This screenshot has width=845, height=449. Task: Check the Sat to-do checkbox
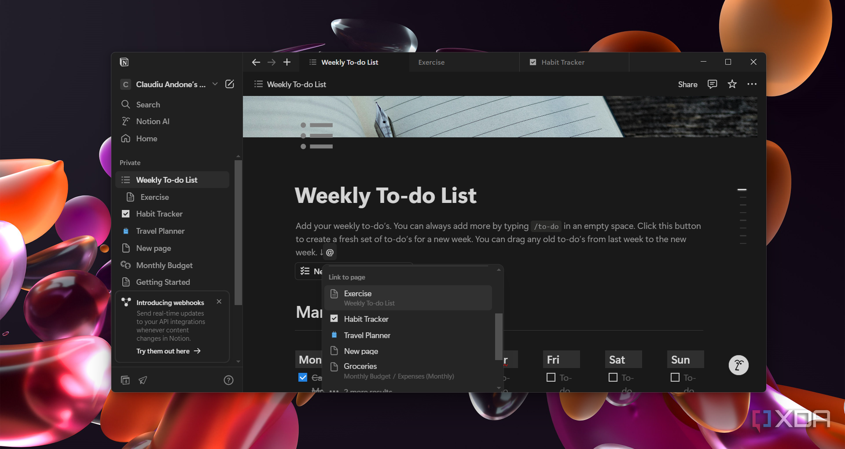pos(613,377)
